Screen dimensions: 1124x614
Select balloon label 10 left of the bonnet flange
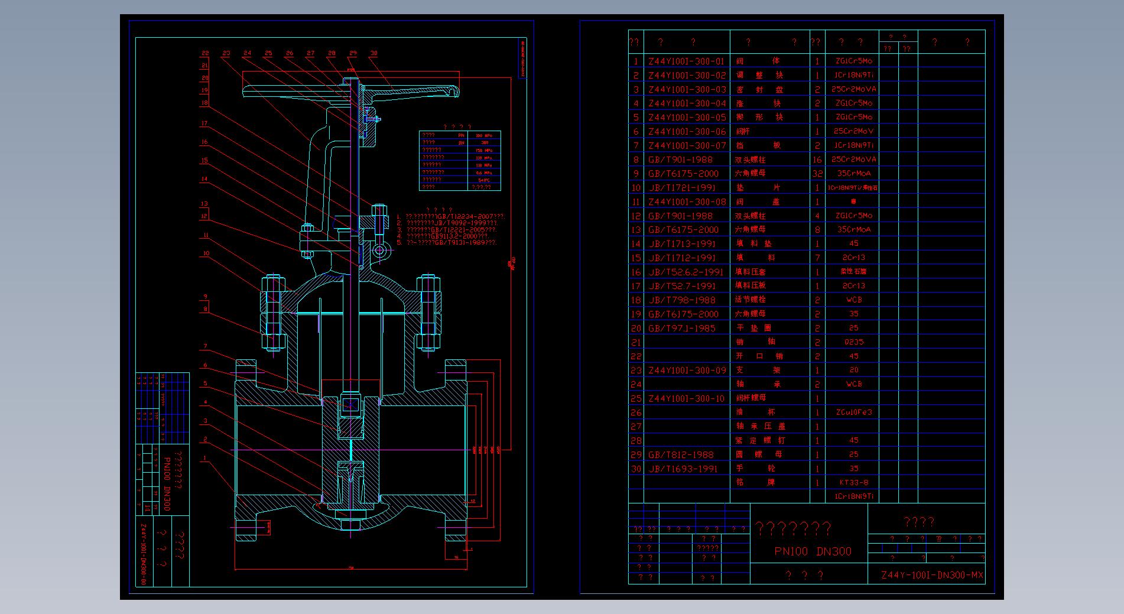[206, 254]
